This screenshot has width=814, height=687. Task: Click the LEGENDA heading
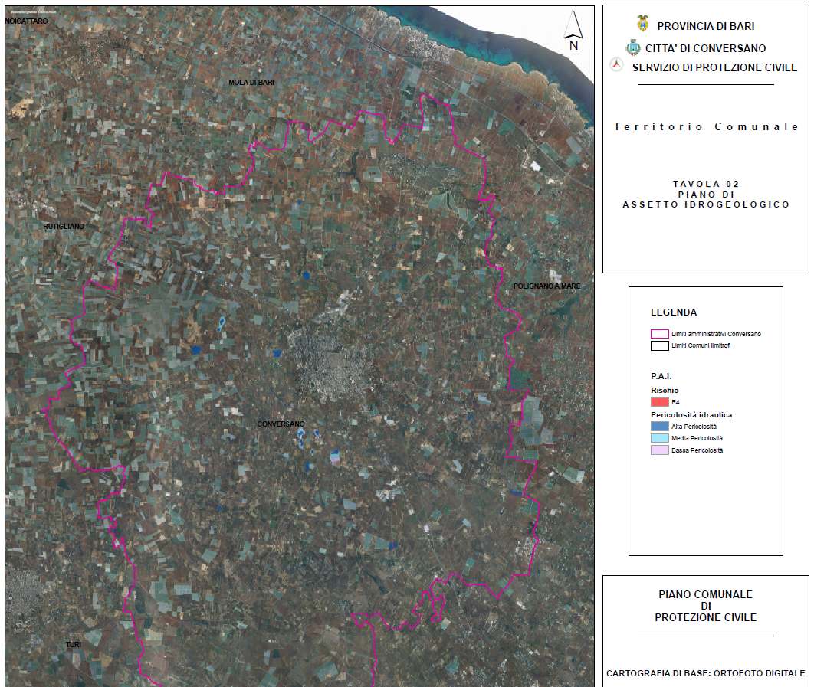[x=674, y=312]
